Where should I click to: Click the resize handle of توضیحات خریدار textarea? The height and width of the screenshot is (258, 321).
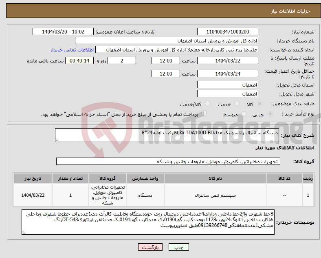pyautogui.click(x=24, y=233)
